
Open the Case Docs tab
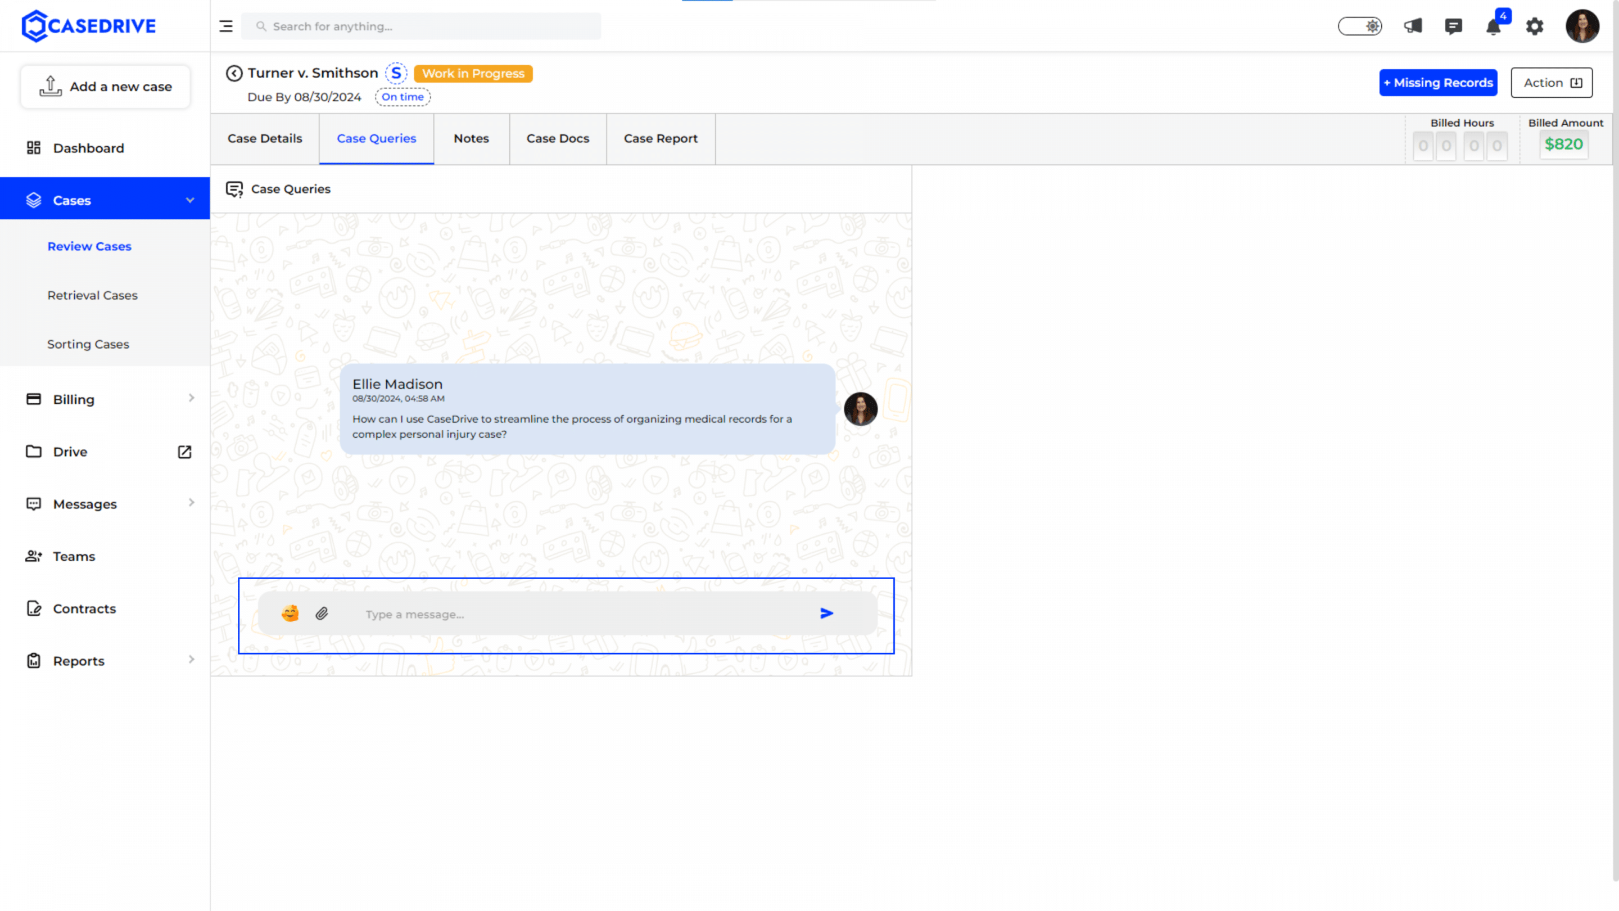558,139
